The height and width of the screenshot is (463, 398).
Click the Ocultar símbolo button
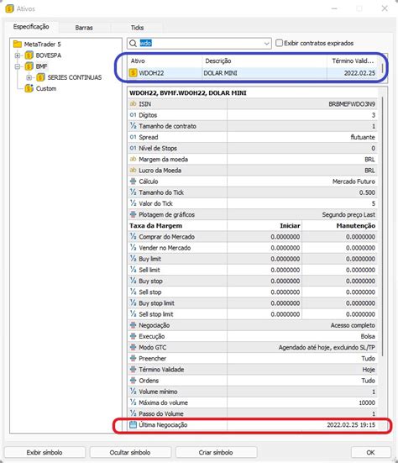click(x=130, y=452)
